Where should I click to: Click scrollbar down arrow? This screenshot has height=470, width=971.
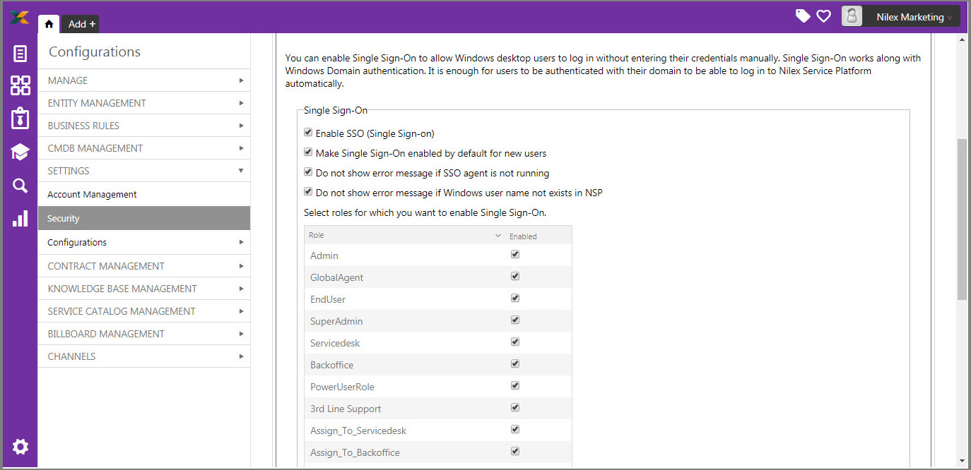962,461
